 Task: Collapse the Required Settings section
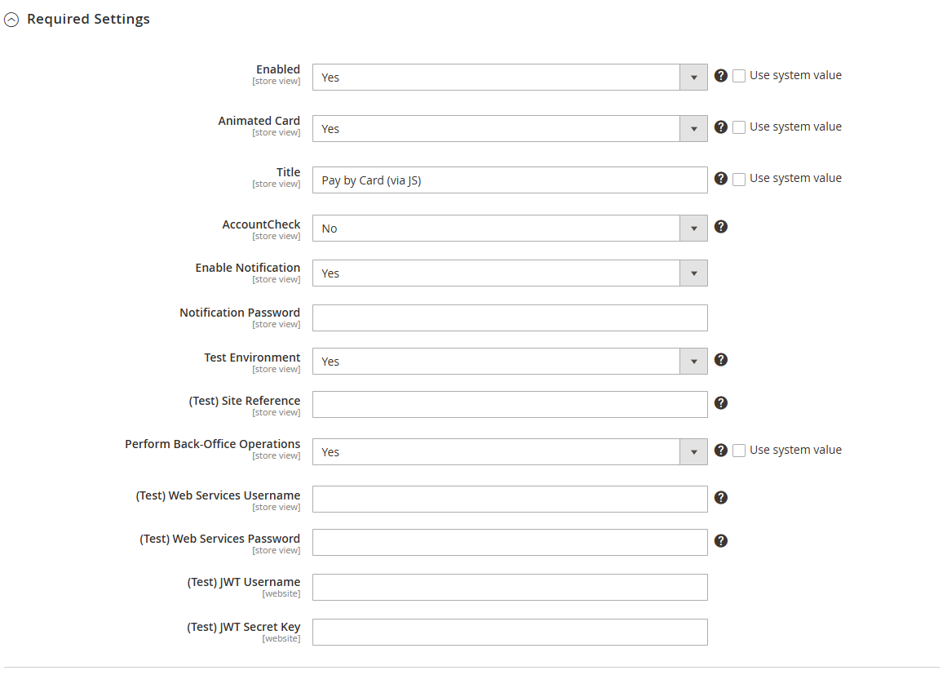pyautogui.click(x=77, y=20)
